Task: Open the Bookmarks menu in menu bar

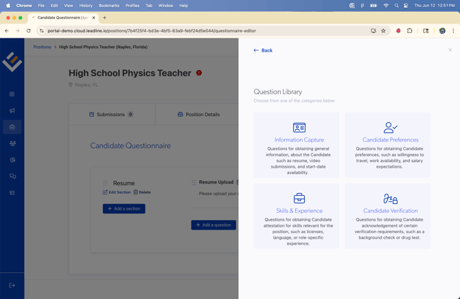Action: coord(108,5)
